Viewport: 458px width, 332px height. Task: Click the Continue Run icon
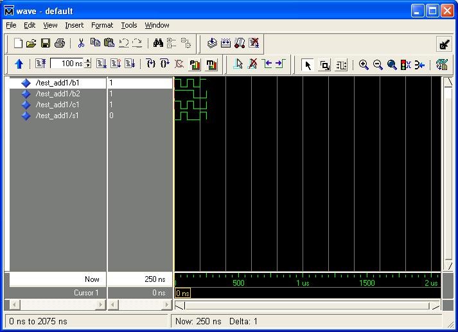click(116, 64)
